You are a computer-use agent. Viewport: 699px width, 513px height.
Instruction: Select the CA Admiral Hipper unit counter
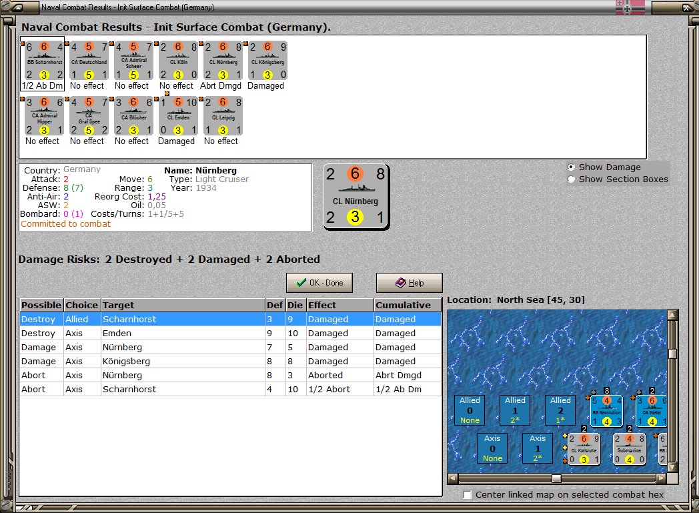tap(44, 116)
